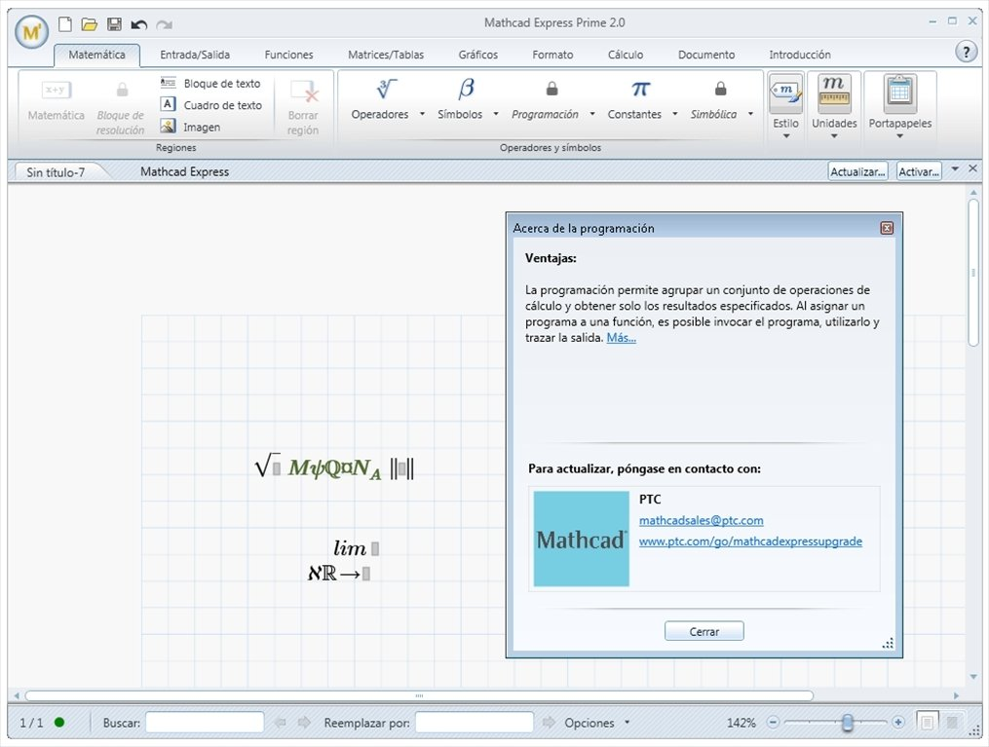Open help with the question mark icon
The height and width of the screenshot is (747, 989).
coord(966,52)
